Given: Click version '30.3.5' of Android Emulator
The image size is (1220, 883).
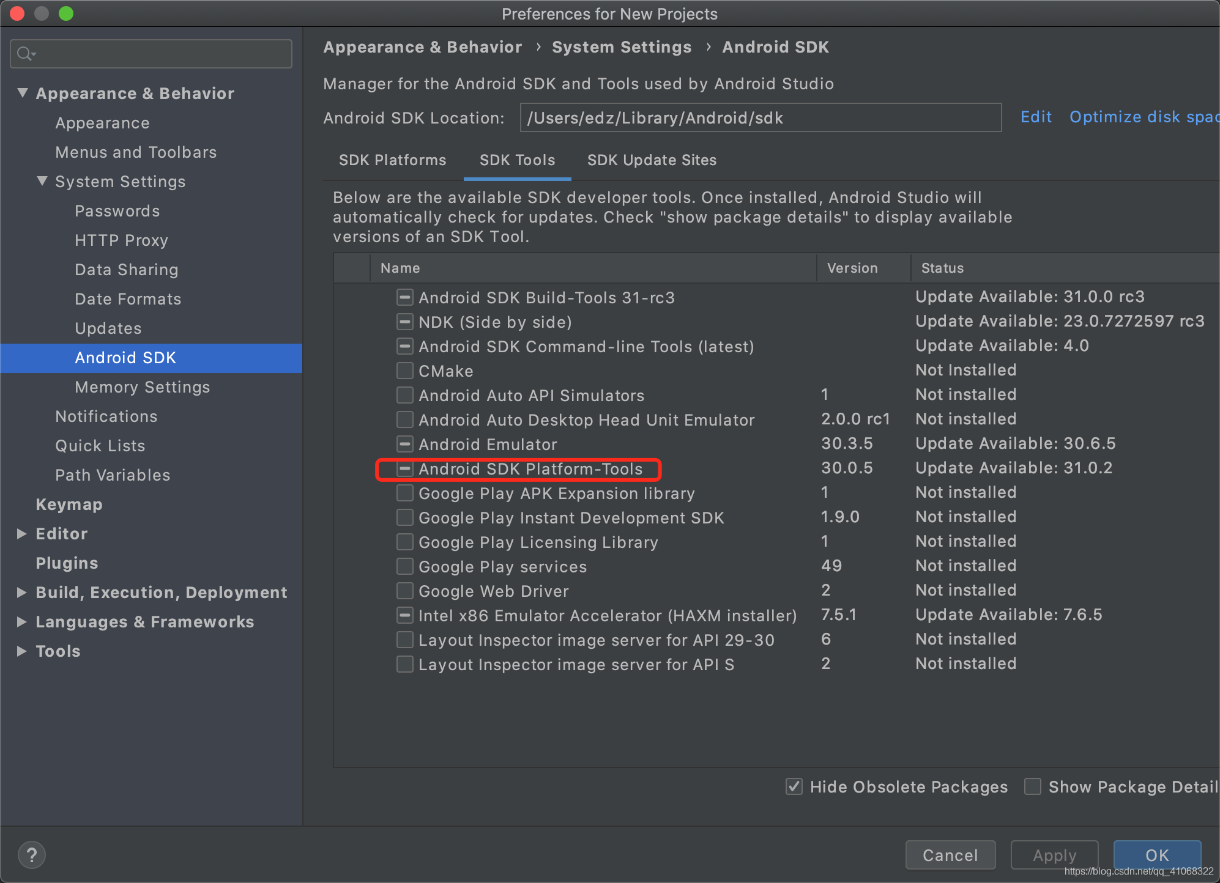Looking at the screenshot, I should (847, 443).
